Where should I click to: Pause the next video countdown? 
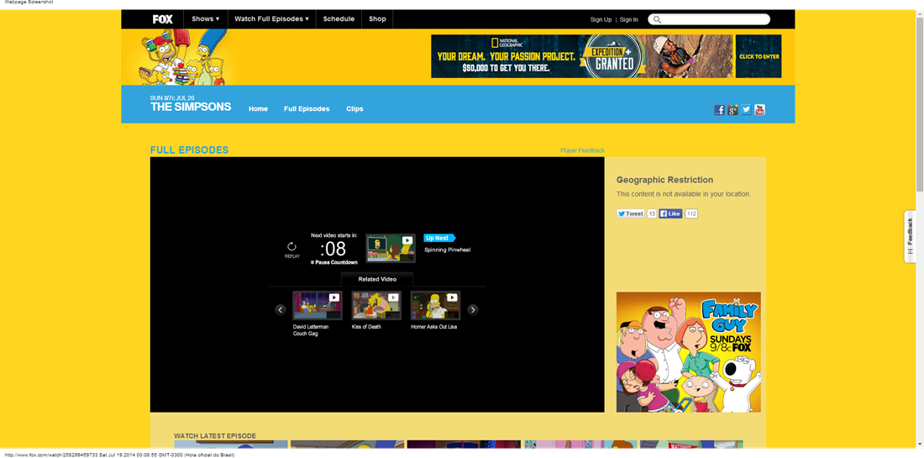[334, 262]
